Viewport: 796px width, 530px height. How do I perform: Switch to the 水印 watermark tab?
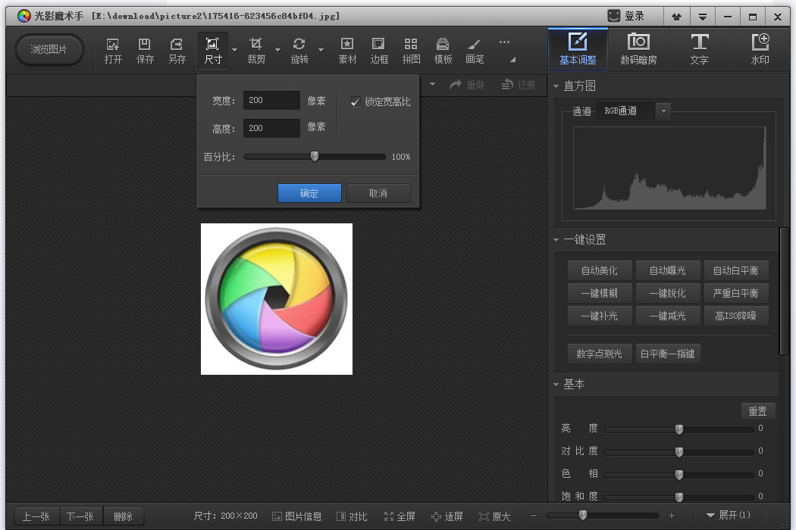760,48
